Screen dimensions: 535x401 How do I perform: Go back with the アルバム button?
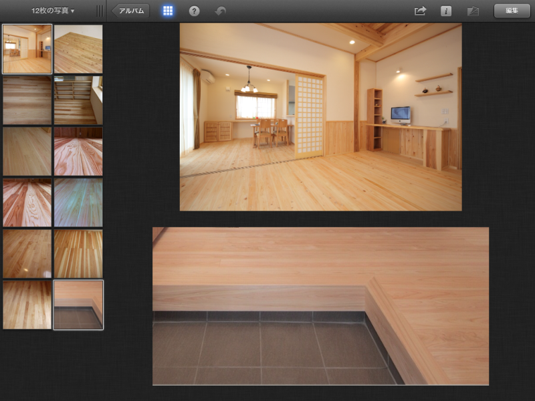pos(130,11)
